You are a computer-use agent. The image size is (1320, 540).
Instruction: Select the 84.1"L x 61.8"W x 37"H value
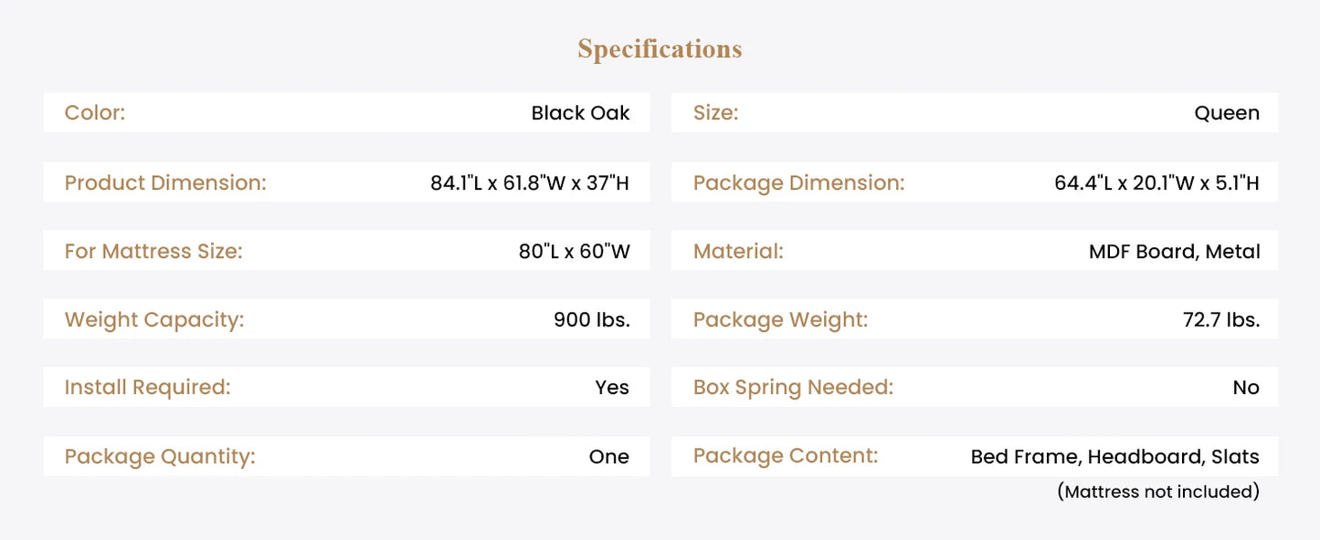530,183
